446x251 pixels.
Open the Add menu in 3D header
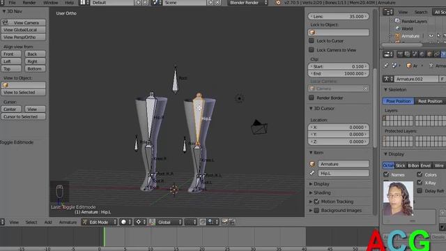click(x=48, y=222)
